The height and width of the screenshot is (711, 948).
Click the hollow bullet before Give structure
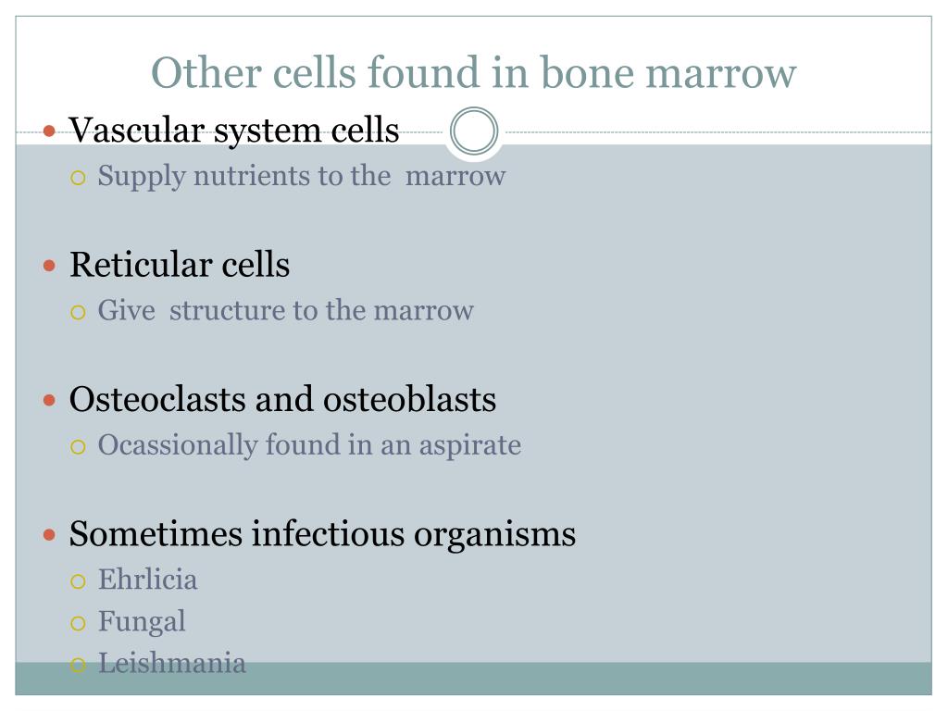click(78, 312)
